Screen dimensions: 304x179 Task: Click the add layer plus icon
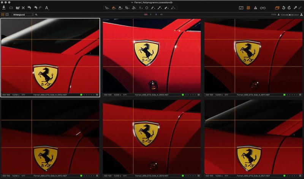pos(36,14)
